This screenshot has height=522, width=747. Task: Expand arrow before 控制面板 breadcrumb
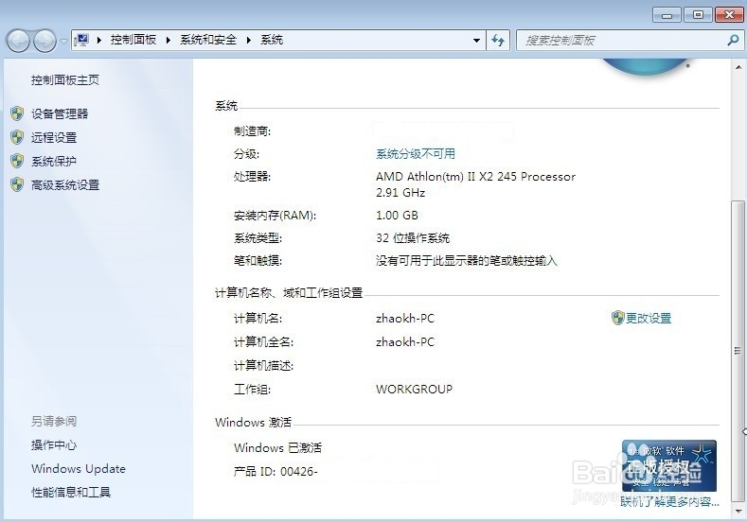tap(99, 40)
